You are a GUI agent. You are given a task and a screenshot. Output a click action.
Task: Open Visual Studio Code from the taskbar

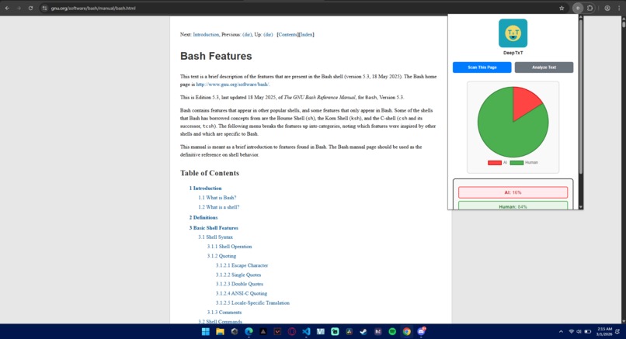pos(306,331)
